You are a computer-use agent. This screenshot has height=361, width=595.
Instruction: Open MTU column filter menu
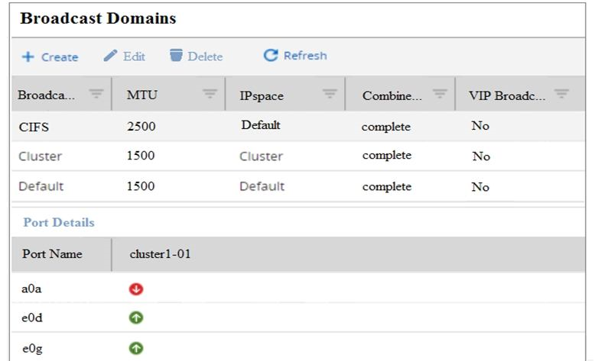209,94
